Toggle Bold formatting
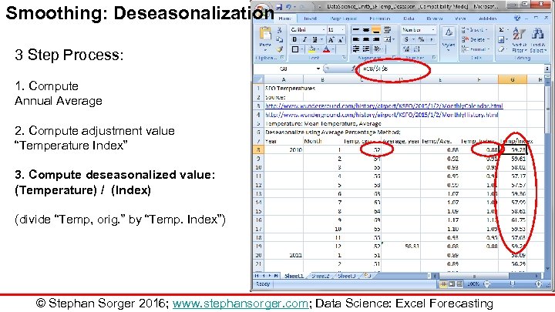 (294, 40)
